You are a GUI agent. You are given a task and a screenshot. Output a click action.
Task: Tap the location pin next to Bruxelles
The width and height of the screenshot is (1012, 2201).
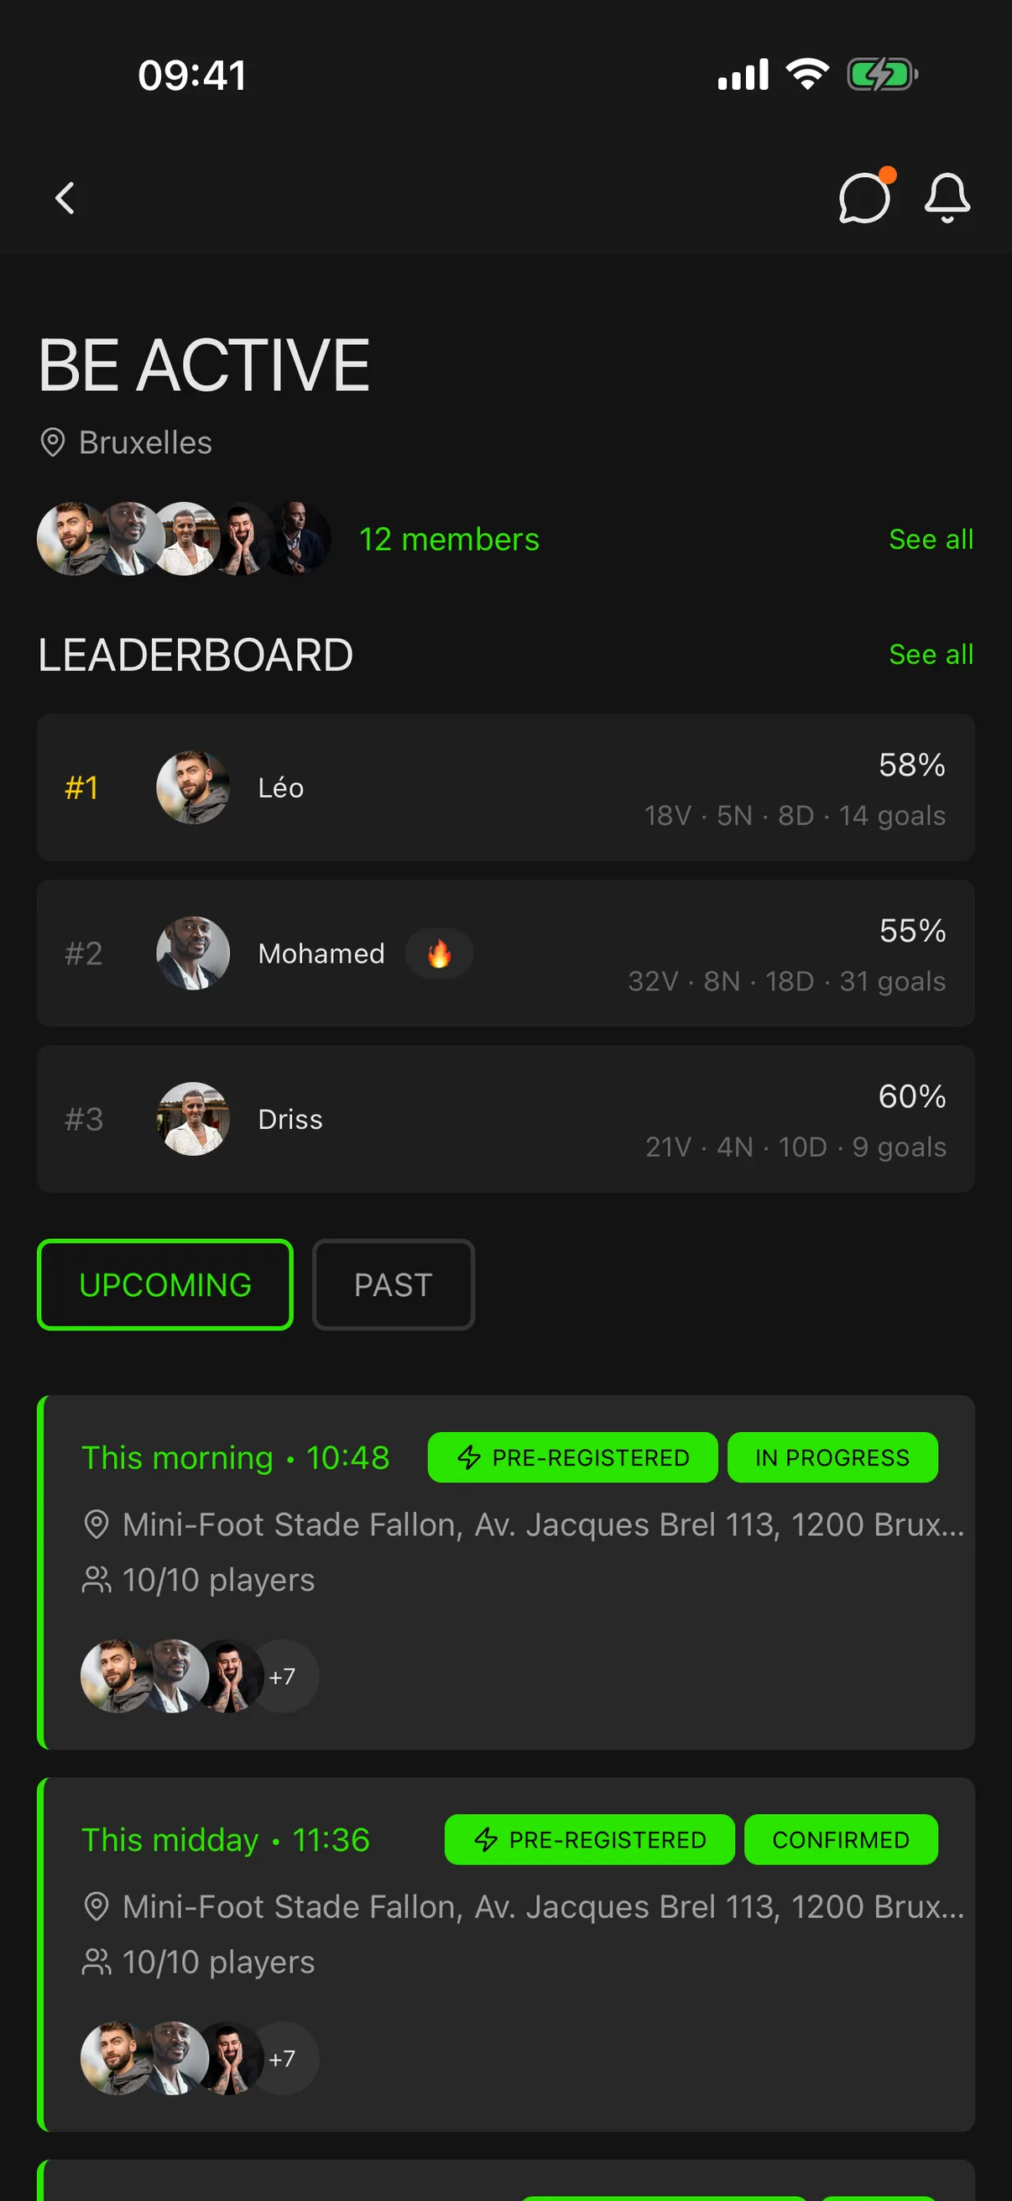pos(53,442)
